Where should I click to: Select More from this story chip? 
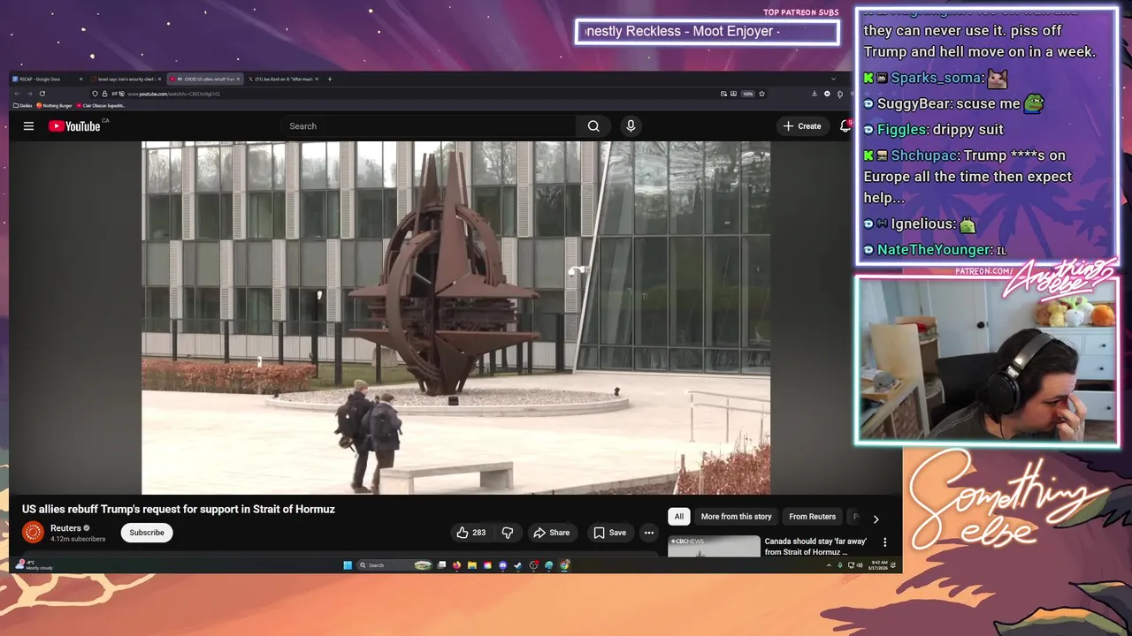(736, 517)
